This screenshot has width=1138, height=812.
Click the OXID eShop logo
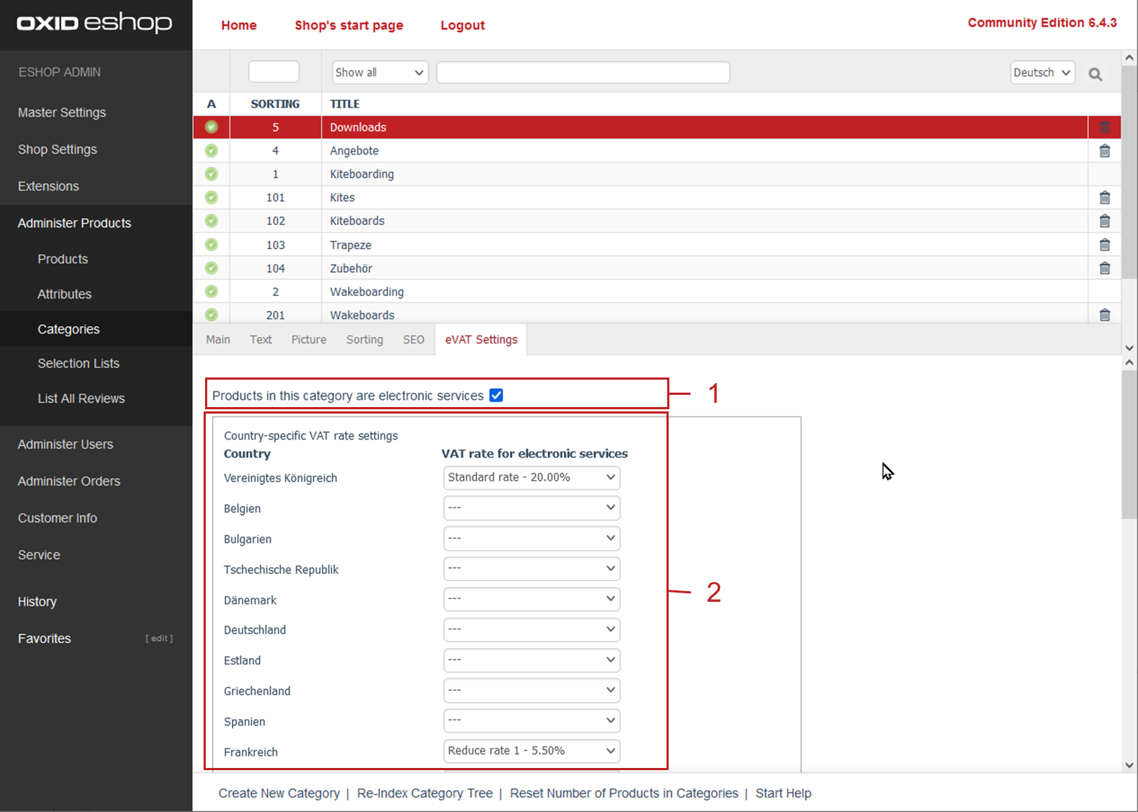[x=95, y=24]
